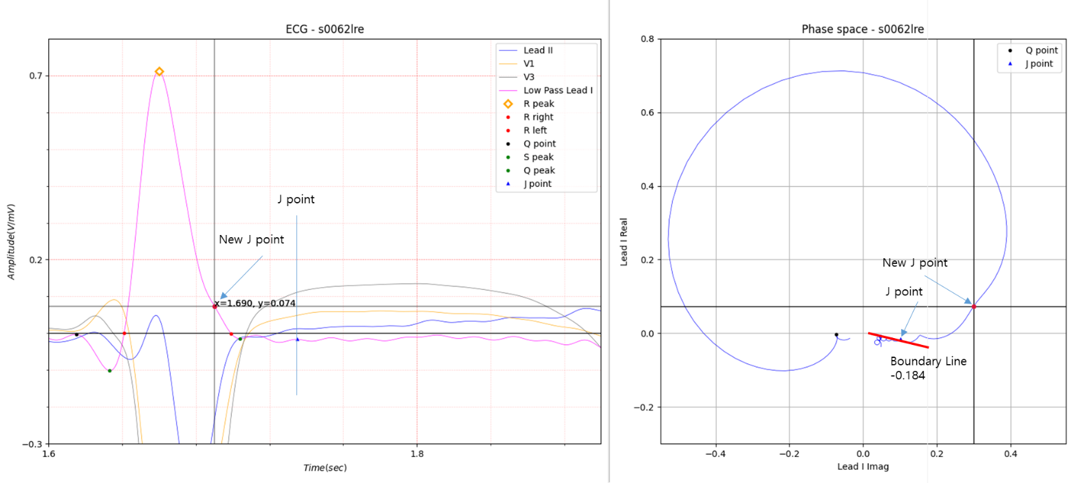
Task: Click the "New J point" annotation in Phase space
Action: point(915,262)
